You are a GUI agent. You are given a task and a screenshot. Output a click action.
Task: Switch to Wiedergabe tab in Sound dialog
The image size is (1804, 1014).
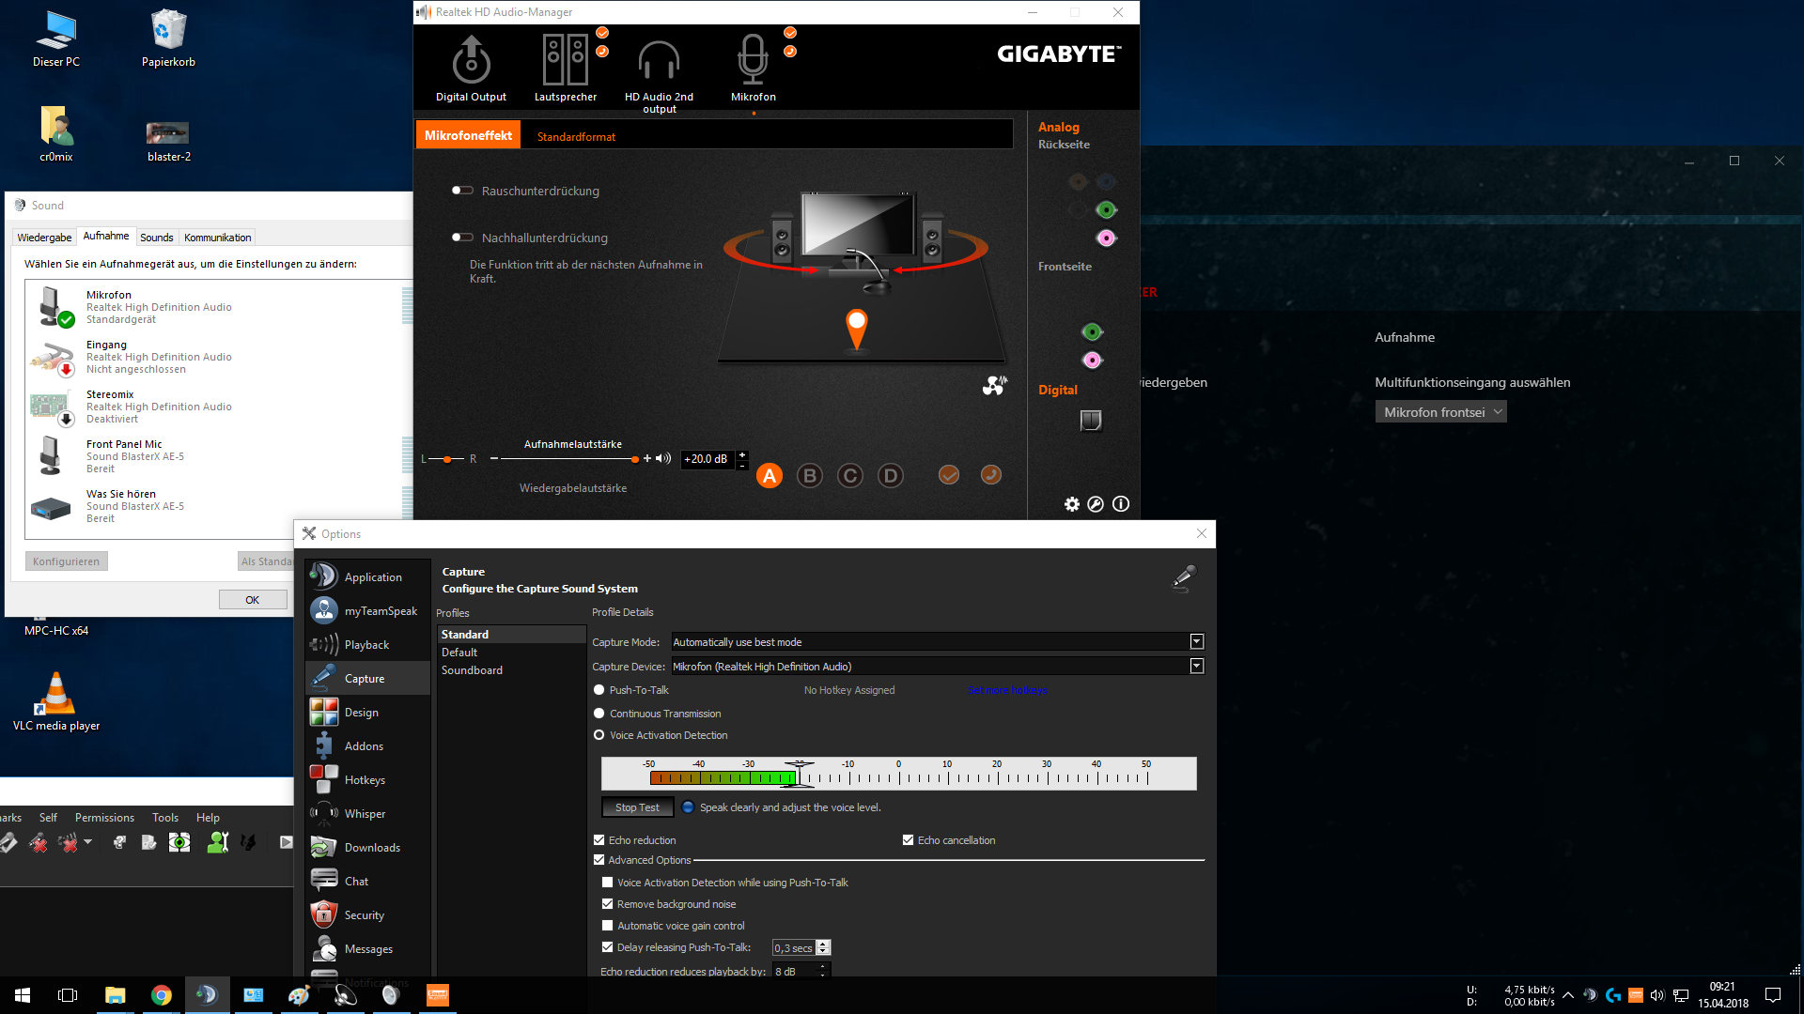pyautogui.click(x=44, y=238)
